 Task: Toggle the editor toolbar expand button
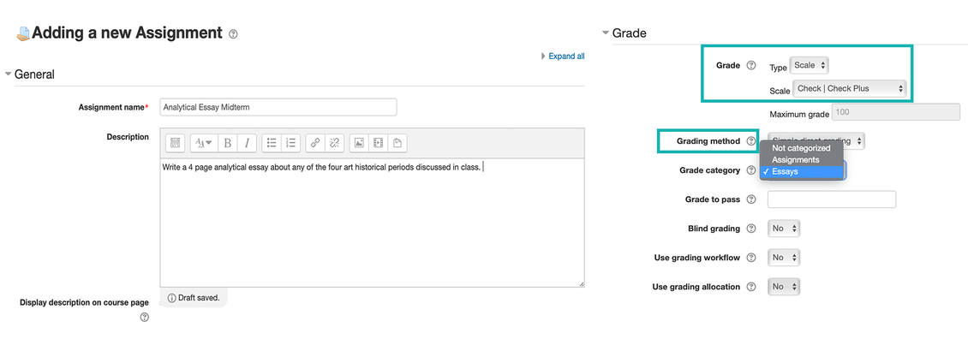tap(175, 143)
